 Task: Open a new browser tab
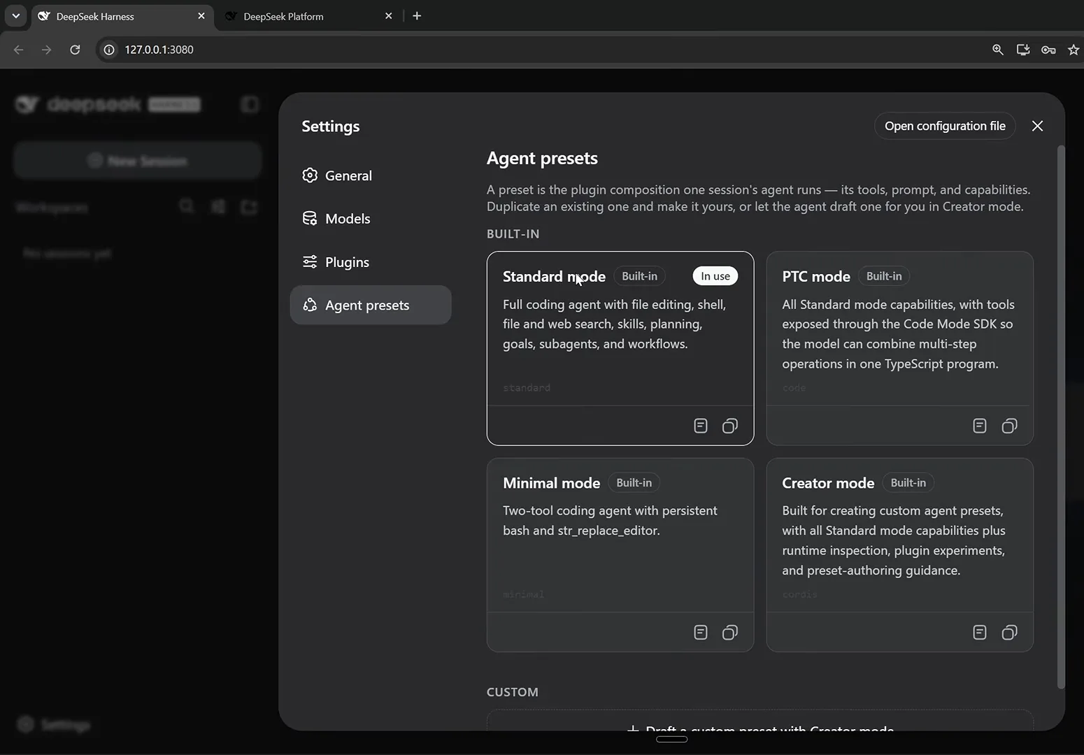pyautogui.click(x=417, y=16)
